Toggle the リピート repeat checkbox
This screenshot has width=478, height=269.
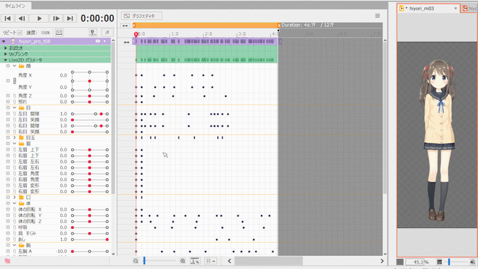click(x=20, y=32)
